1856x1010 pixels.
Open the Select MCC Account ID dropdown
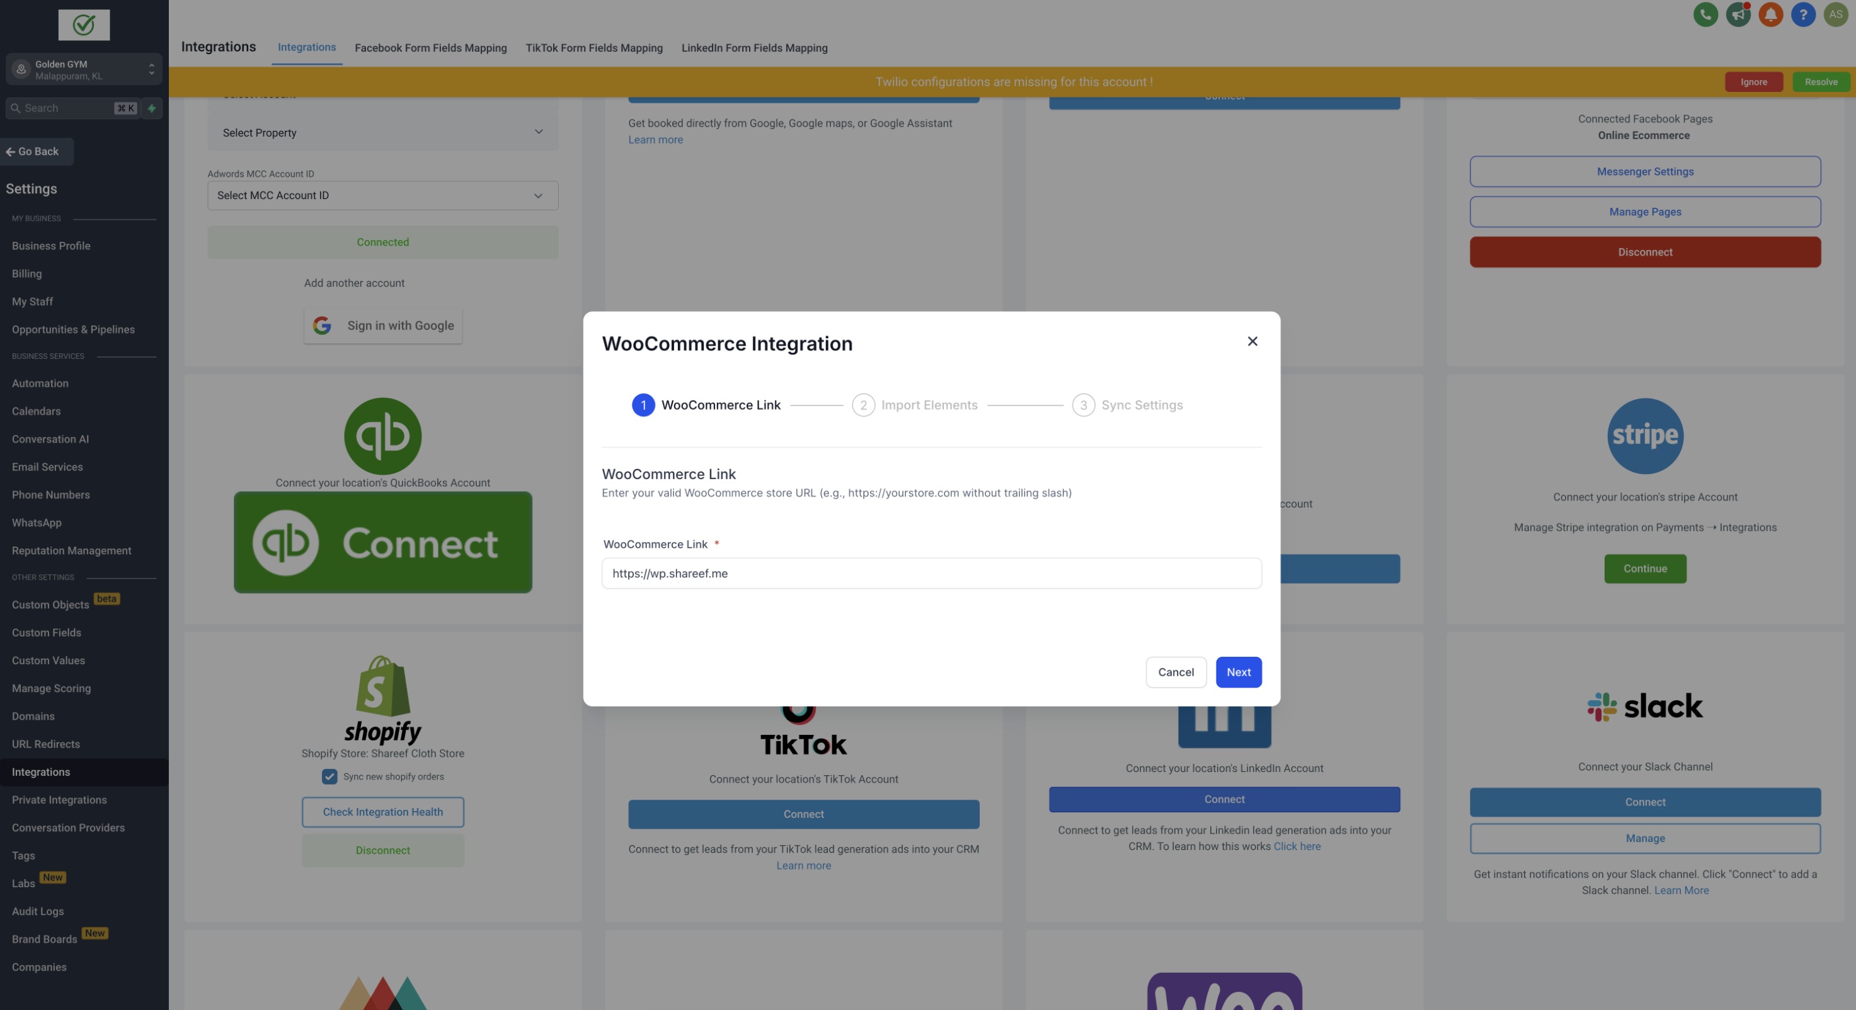point(382,196)
